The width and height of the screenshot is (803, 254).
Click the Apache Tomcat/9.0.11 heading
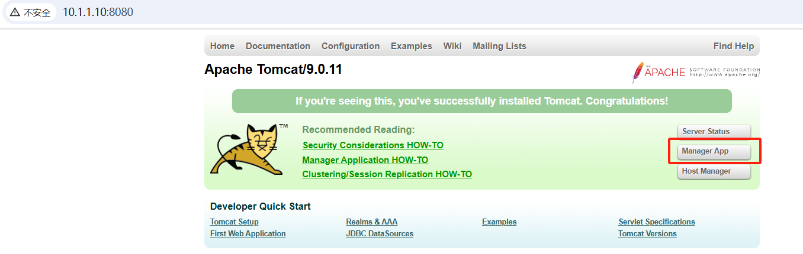(x=273, y=70)
